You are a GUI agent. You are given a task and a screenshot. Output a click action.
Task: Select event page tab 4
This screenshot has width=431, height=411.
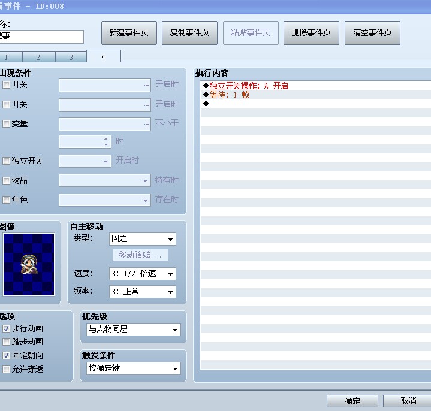coord(104,56)
